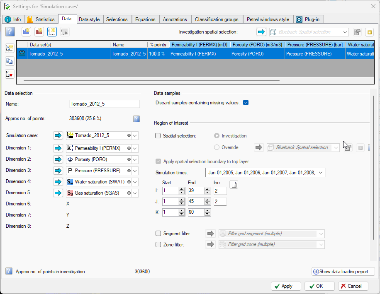Enable the Zone filter checkbox
The image size is (380, 294).
click(158, 245)
